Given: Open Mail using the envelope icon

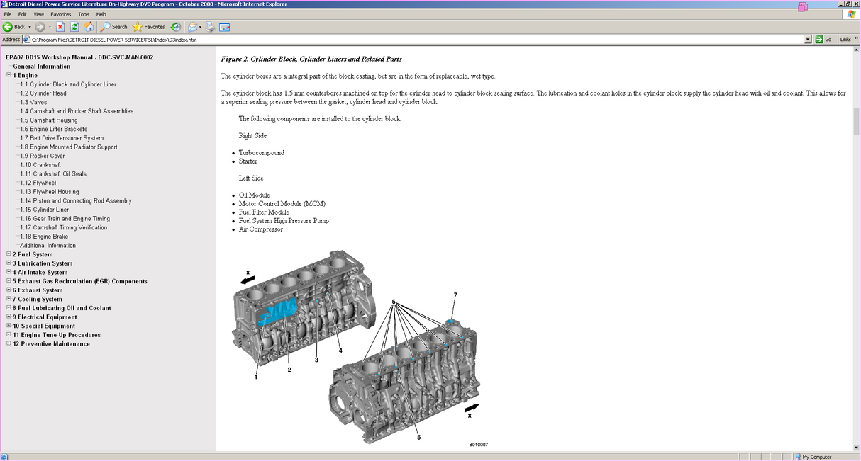Looking at the screenshot, I should click(192, 27).
